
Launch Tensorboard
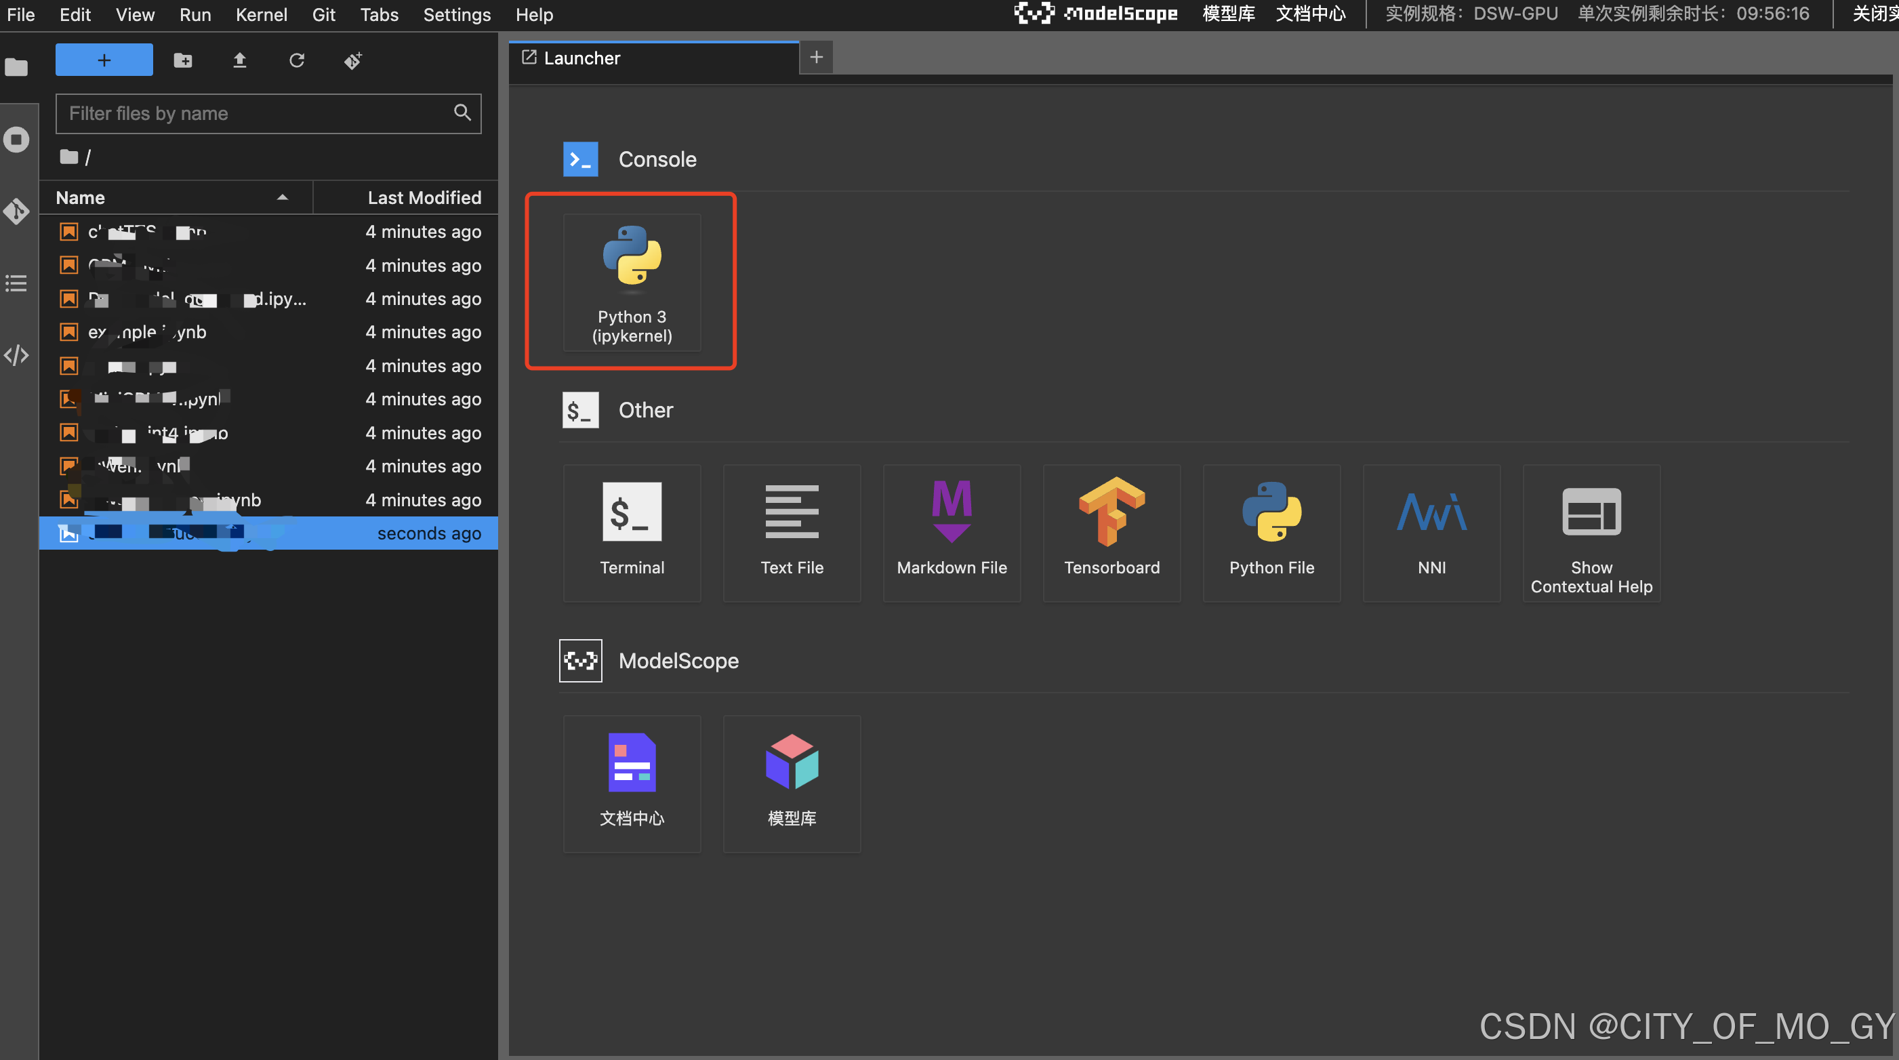[1111, 533]
